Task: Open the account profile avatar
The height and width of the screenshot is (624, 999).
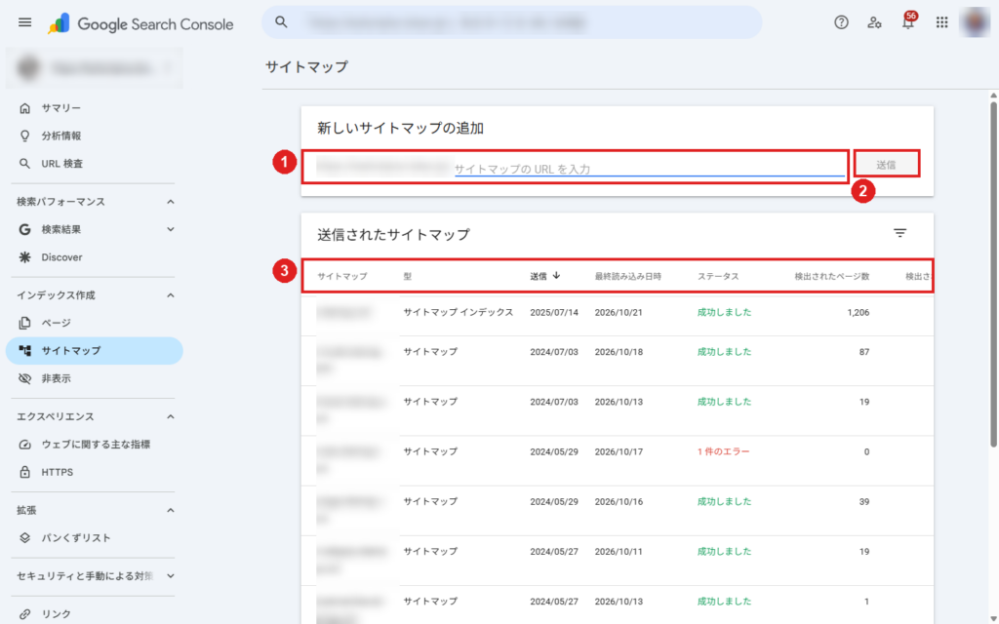Action: coord(975,23)
